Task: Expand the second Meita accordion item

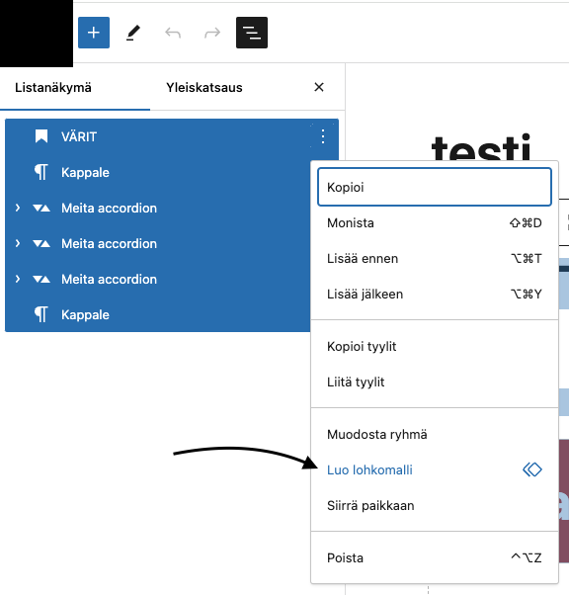Action: [18, 243]
